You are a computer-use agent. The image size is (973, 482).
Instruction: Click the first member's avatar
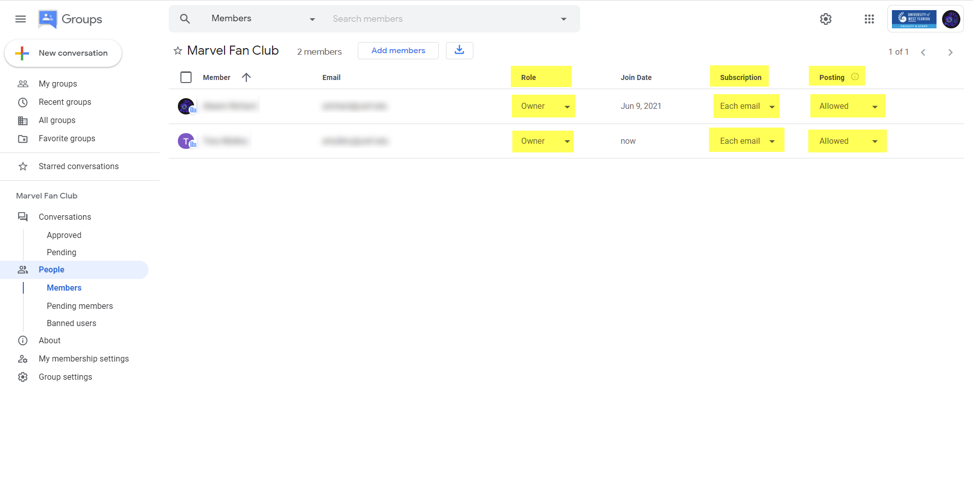click(x=186, y=106)
